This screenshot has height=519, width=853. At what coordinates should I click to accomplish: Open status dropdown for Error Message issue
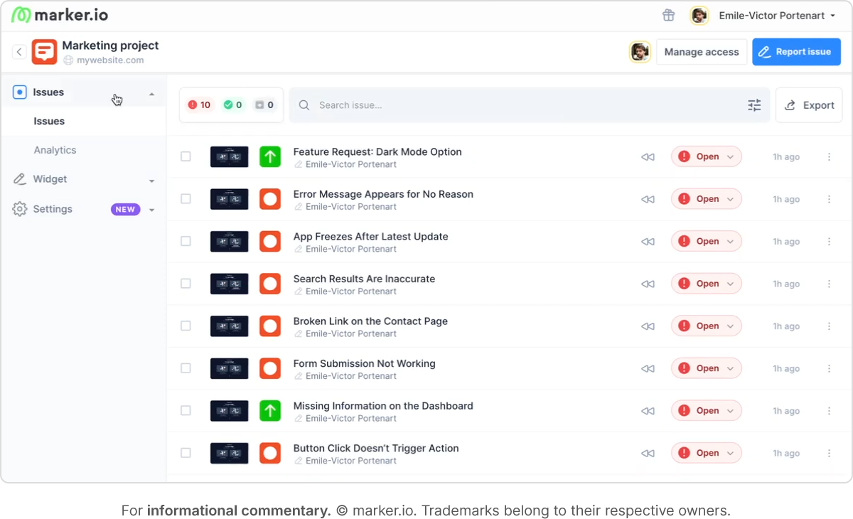(x=707, y=199)
